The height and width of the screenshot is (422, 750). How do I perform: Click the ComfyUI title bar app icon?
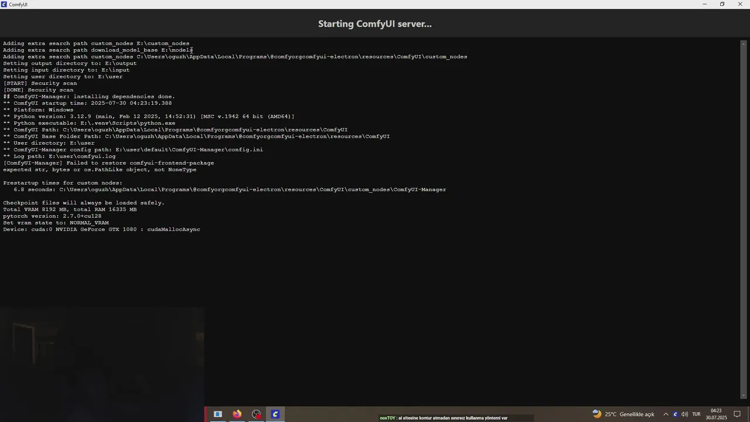[x=4, y=4]
